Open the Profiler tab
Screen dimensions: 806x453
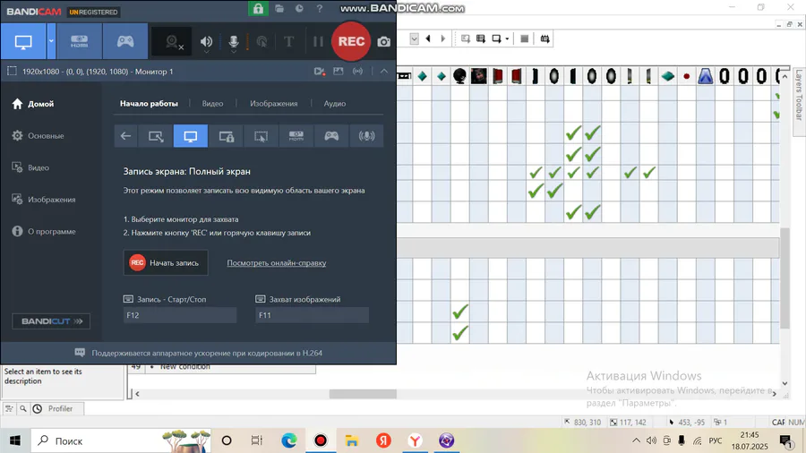coord(60,408)
